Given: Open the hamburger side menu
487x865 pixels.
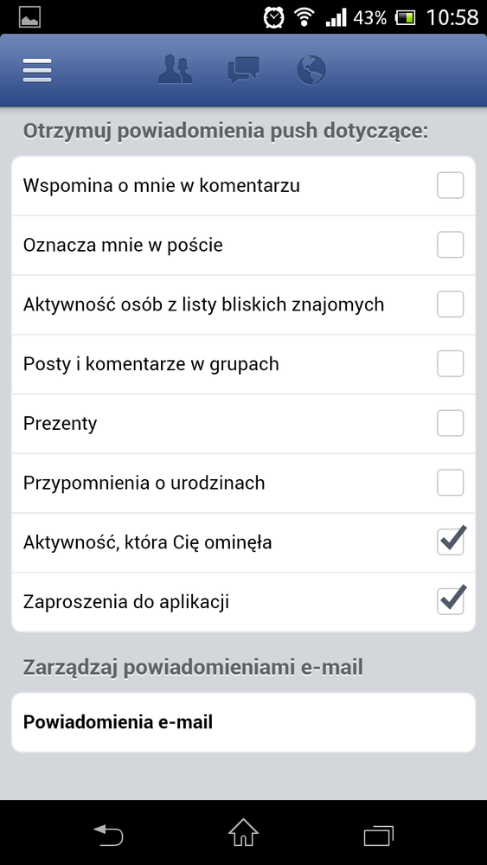Looking at the screenshot, I should (x=37, y=71).
